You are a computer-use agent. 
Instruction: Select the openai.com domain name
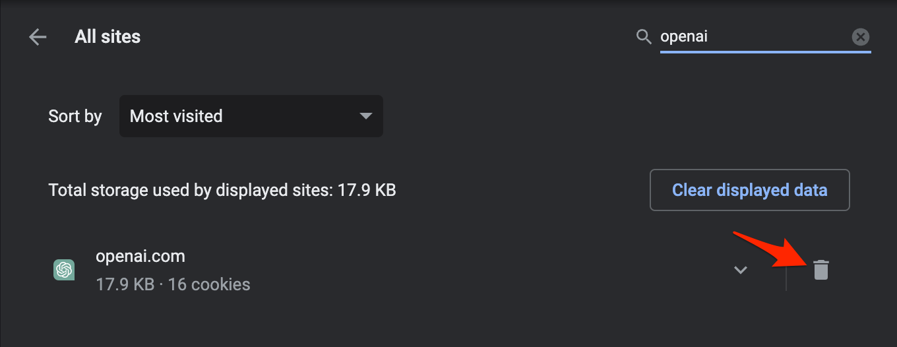140,256
